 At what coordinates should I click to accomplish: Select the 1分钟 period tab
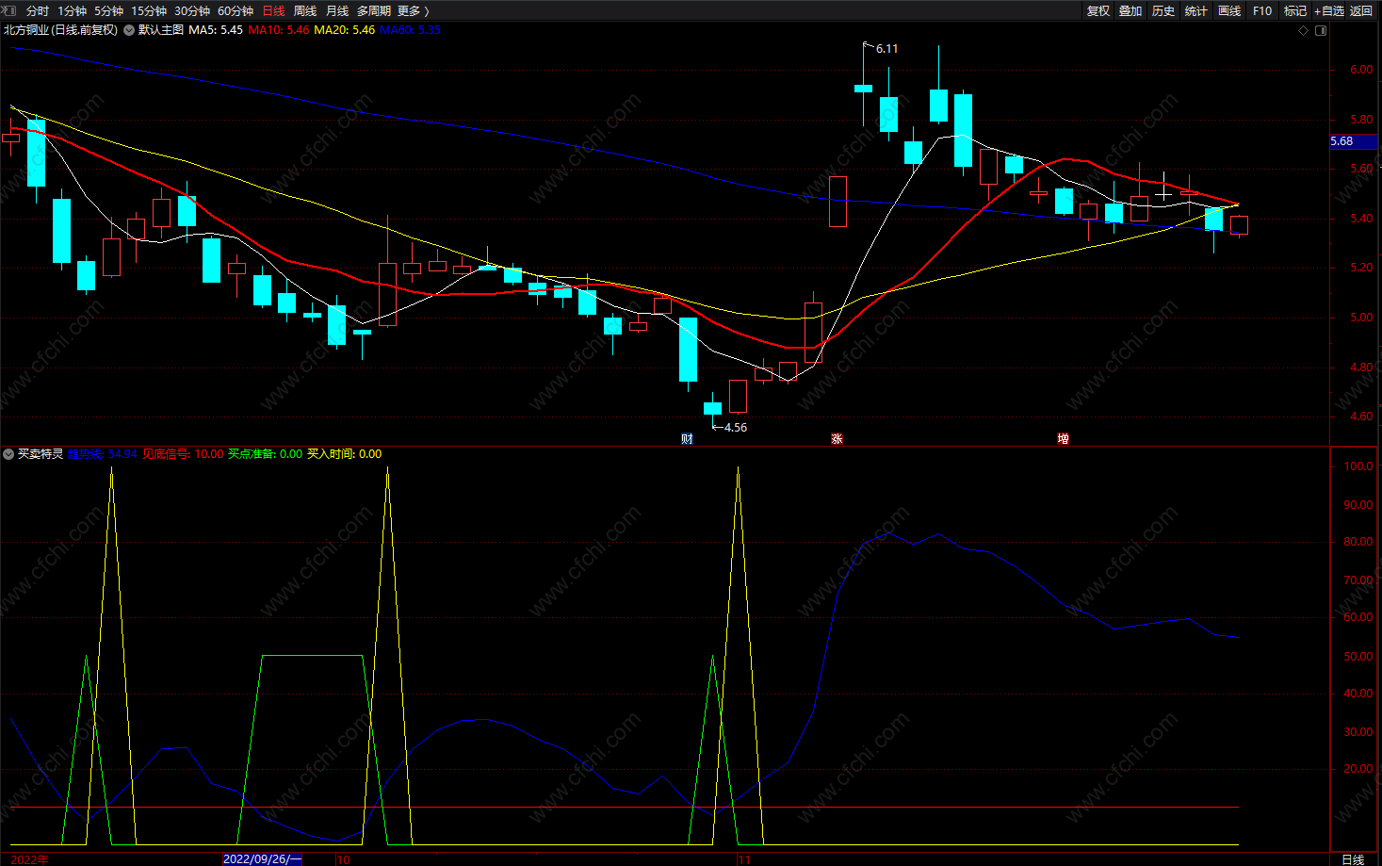72,10
